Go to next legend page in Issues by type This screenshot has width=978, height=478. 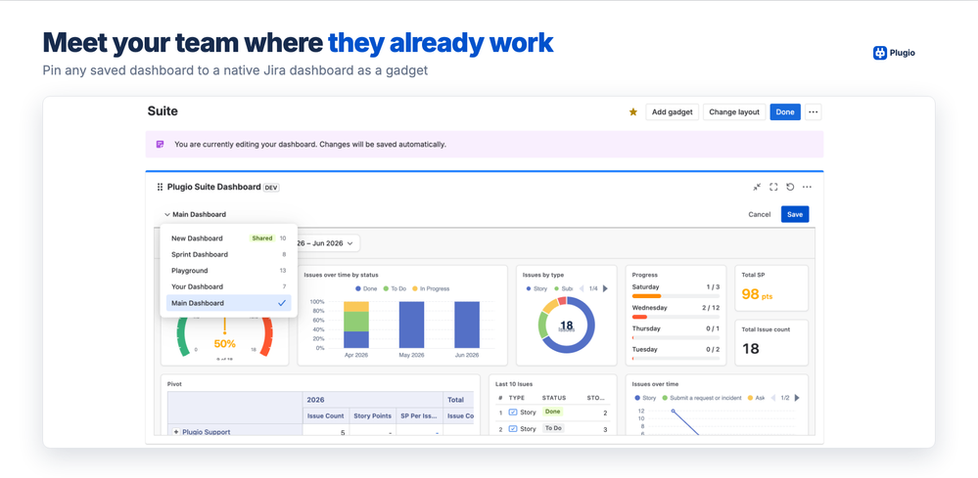[605, 288]
